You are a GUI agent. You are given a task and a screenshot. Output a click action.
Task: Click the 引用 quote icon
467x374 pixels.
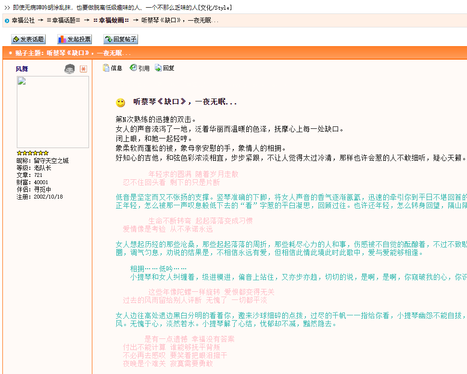tap(139, 68)
